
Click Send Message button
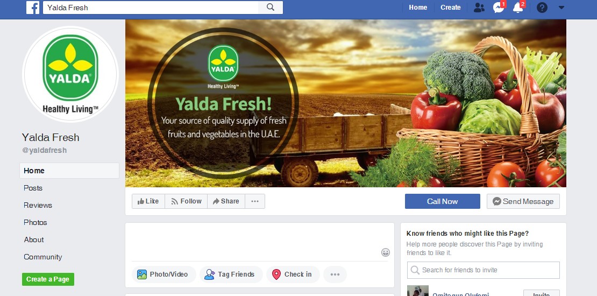(x=523, y=201)
